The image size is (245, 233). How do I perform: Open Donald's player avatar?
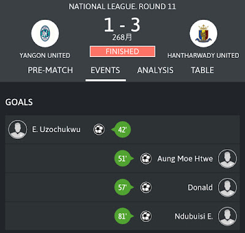click(227, 188)
